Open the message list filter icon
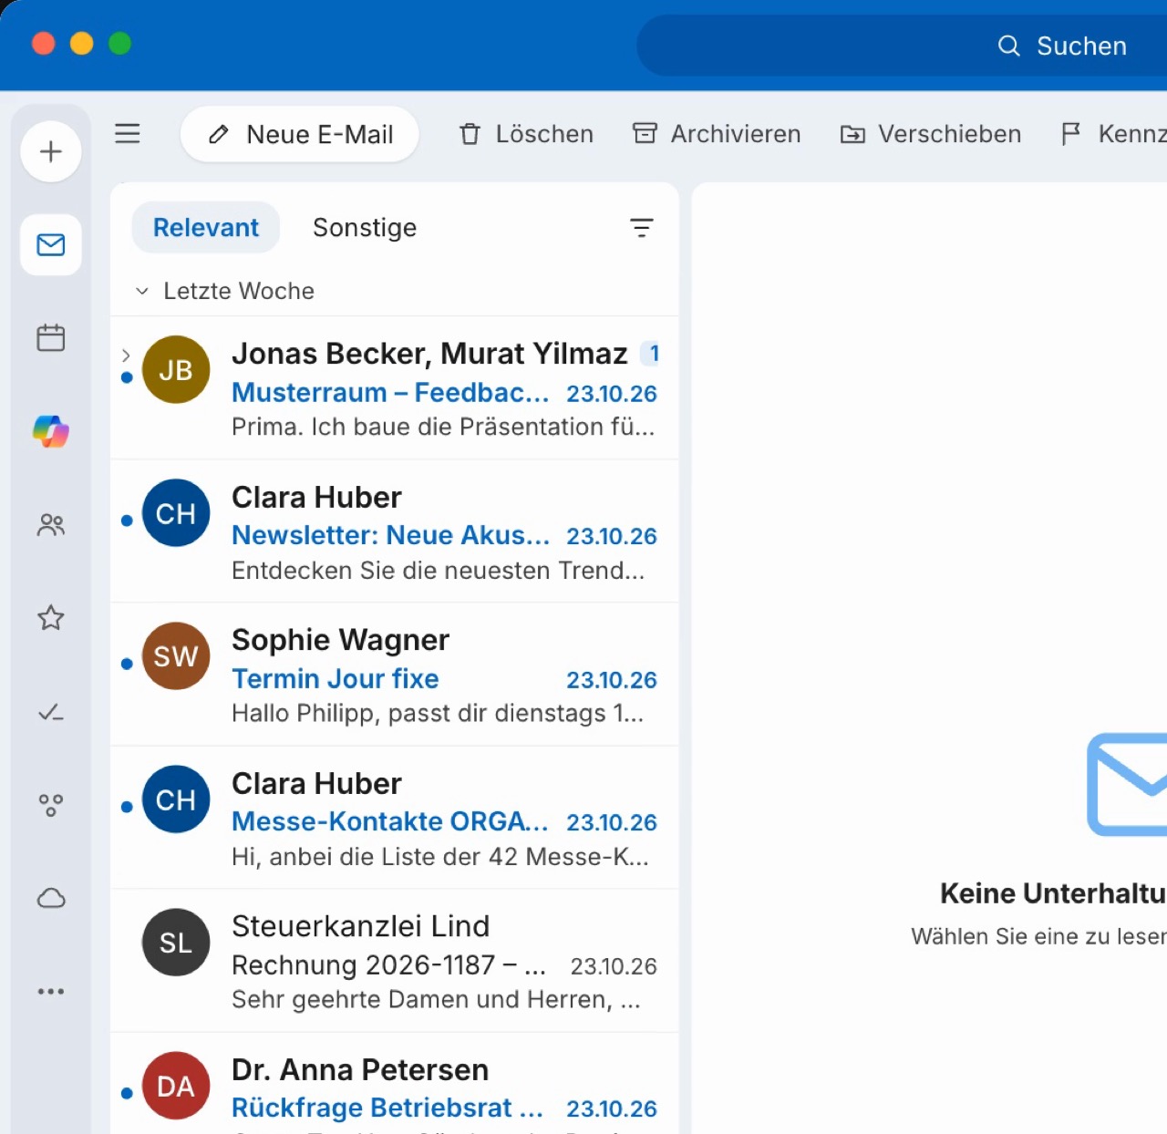The width and height of the screenshot is (1167, 1134). (642, 228)
